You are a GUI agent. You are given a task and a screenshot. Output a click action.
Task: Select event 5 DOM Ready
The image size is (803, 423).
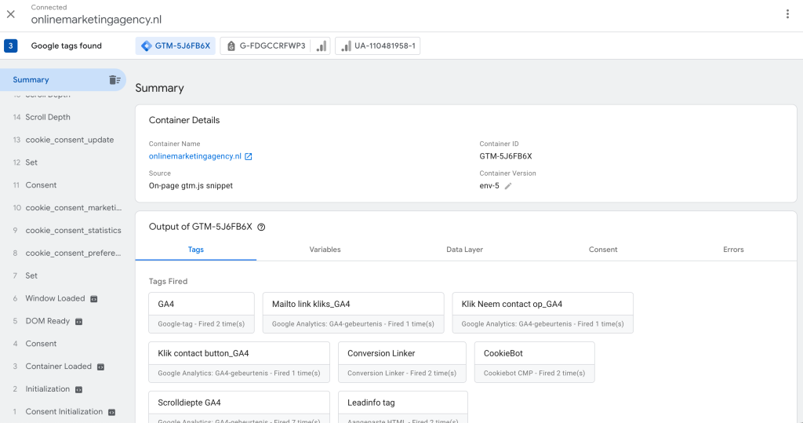point(63,321)
